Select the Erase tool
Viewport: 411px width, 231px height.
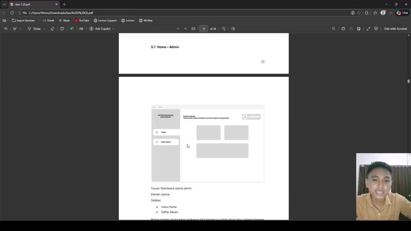(x=52, y=29)
